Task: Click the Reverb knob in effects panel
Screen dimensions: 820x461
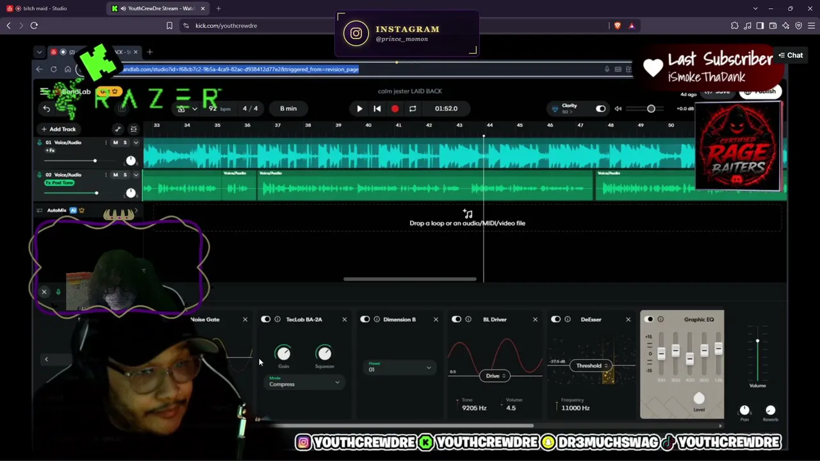Action: 771,410
